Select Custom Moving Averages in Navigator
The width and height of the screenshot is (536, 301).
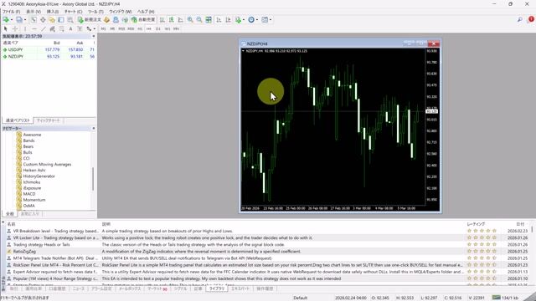coord(47,165)
